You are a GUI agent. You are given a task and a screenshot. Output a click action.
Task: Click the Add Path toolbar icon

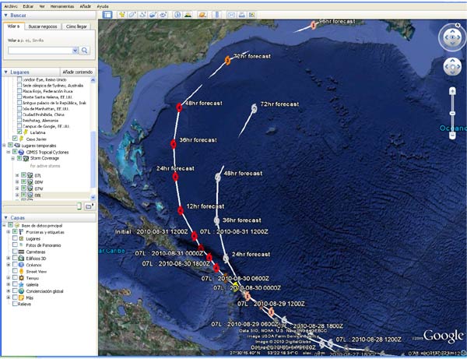point(142,15)
